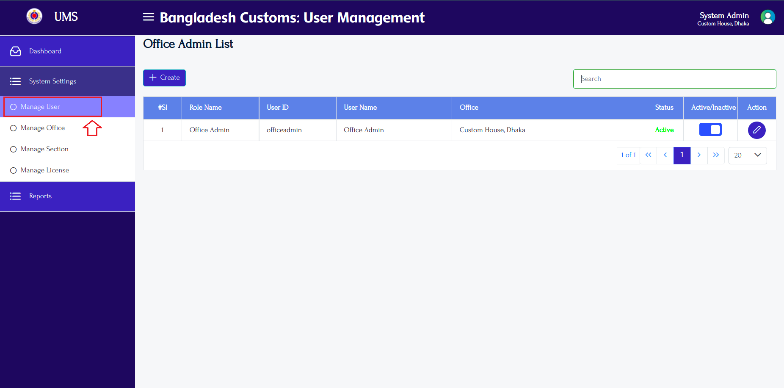Select Manage License submenu item
Image resolution: width=784 pixels, height=388 pixels.
(x=67, y=170)
